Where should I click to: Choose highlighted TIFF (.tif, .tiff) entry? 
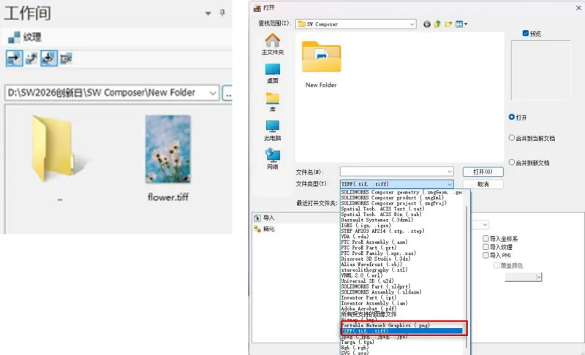tap(402, 331)
